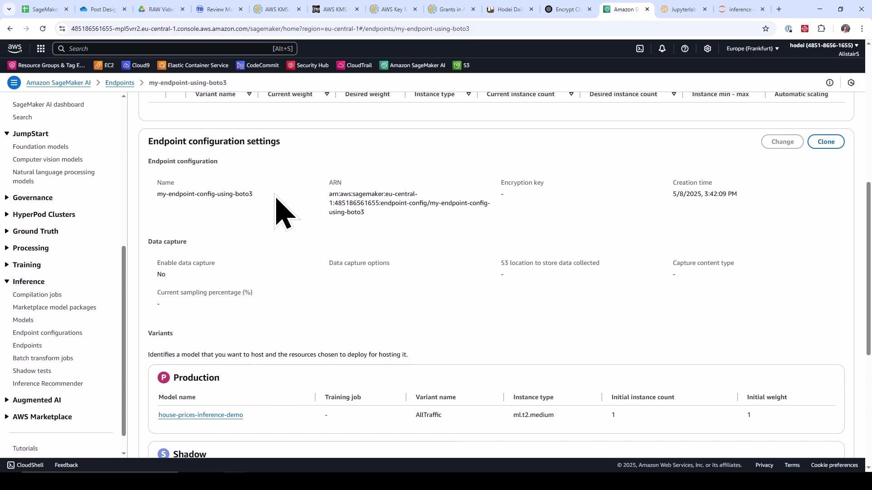Open the info panel icon
Screen dimensions: 872x490
coord(830,83)
